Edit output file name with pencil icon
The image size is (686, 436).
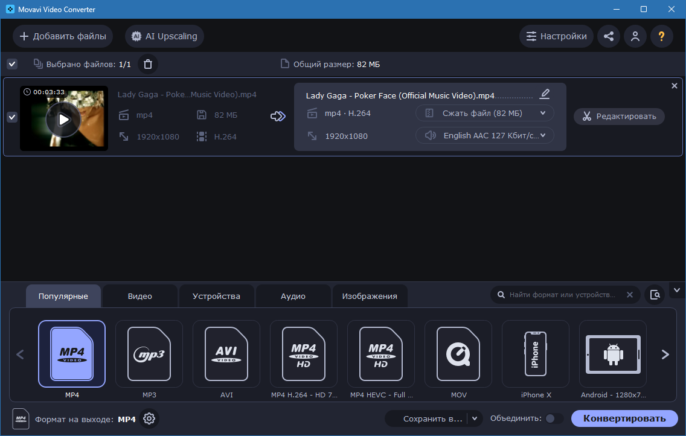click(545, 94)
